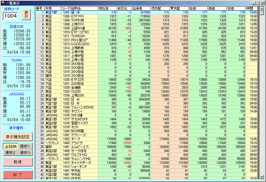This screenshot has width=266, height=182.
Task: Select the 選択3 toggle button
Action: pyautogui.click(x=25, y=153)
